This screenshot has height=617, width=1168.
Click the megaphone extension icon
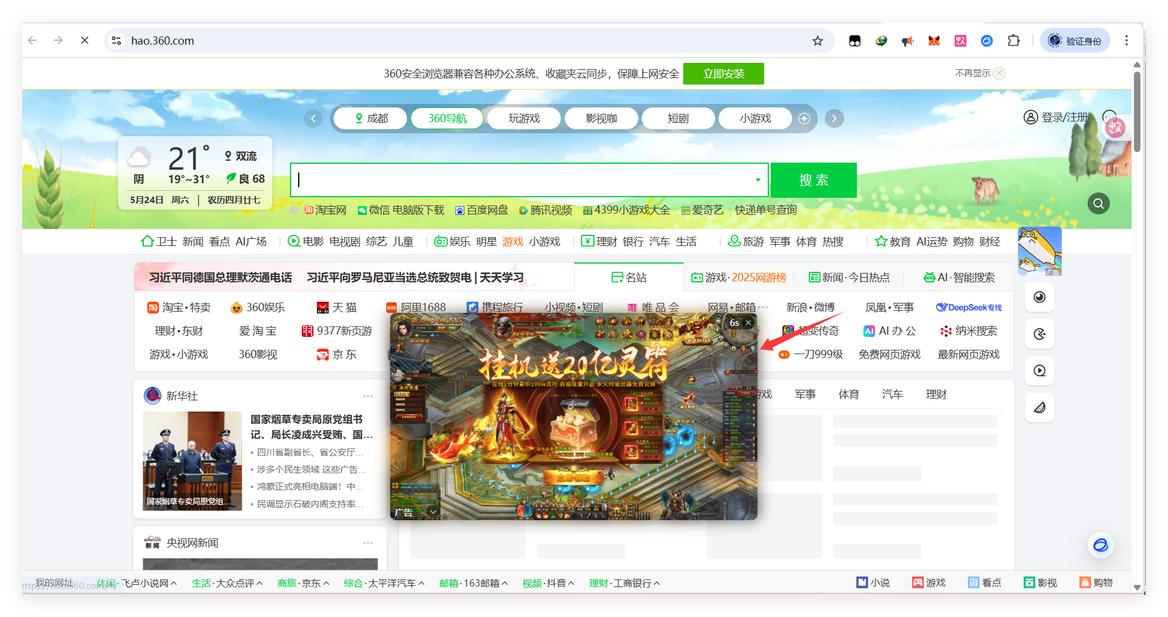pyautogui.click(x=907, y=41)
